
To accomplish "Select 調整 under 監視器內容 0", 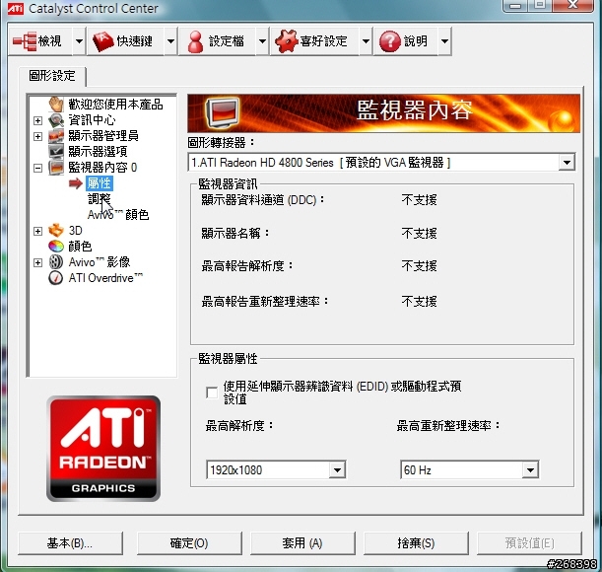I will [100, 199].
